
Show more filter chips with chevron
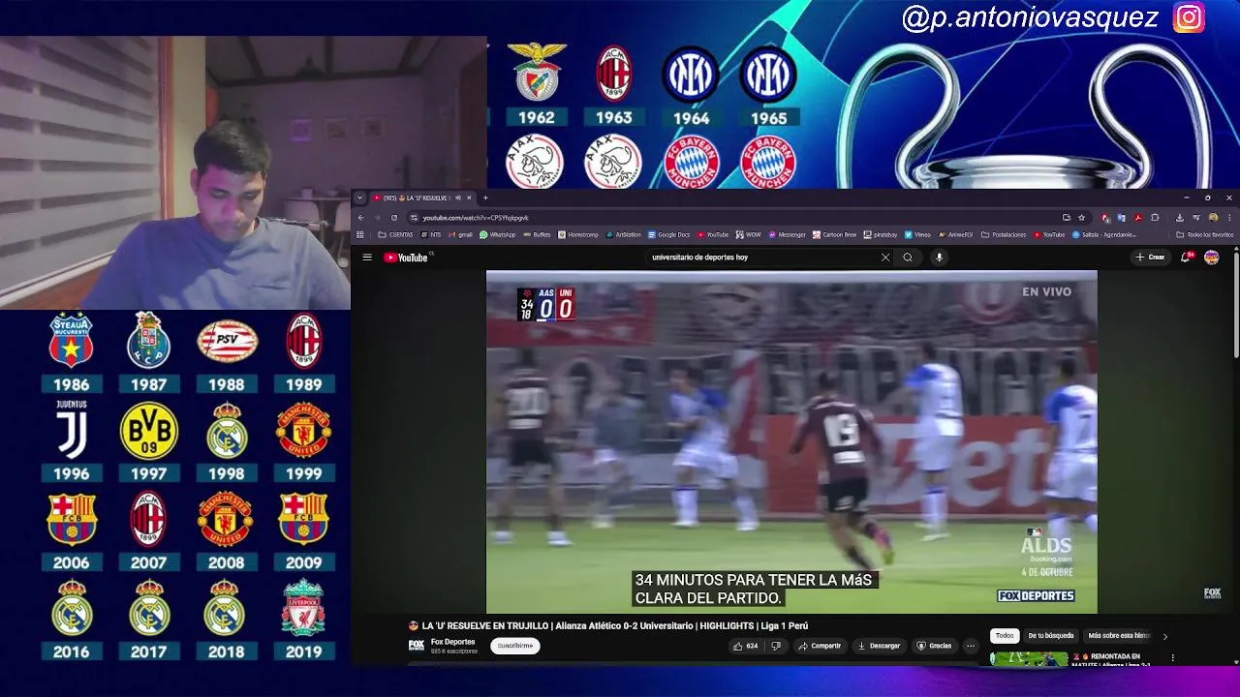[1164, 636]
